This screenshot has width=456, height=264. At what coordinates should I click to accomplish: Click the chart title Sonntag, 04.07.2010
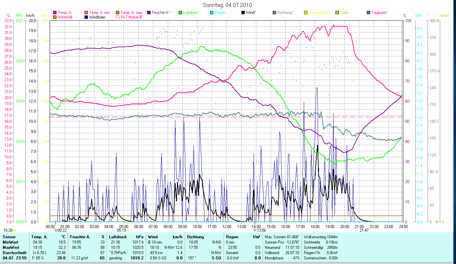tap(227, 5)
